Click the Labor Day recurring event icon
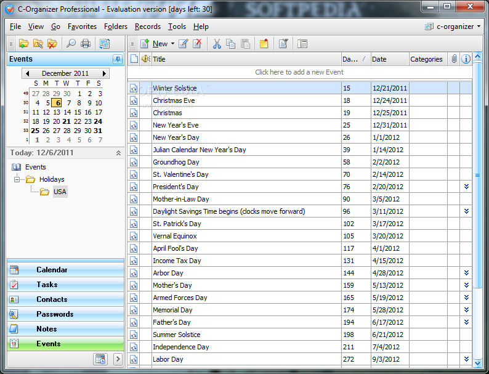489x374 pixels. pyautogui.click(x=134, y=359)
